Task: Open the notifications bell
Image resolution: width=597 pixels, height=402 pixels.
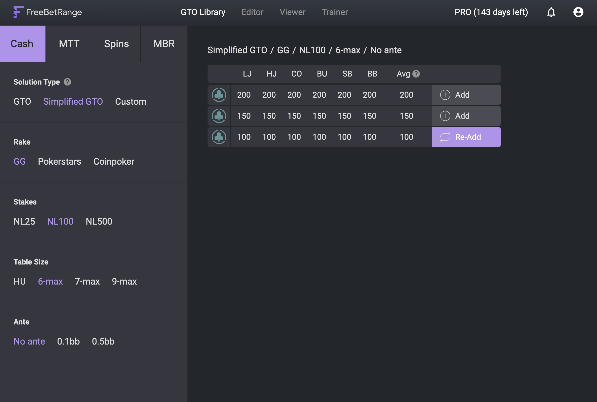Action: (x=551, y=12)
